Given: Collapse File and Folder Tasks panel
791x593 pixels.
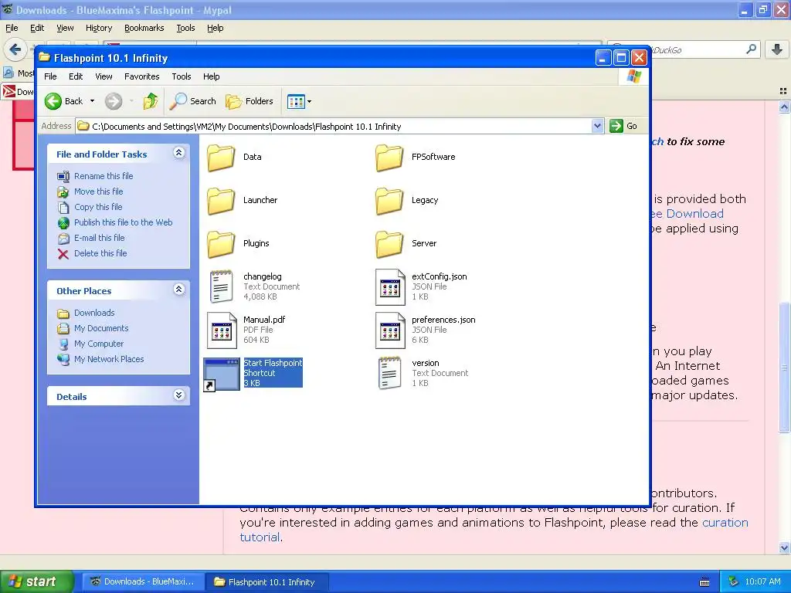Looking at the screenshot, I should (x=179, y=153).
